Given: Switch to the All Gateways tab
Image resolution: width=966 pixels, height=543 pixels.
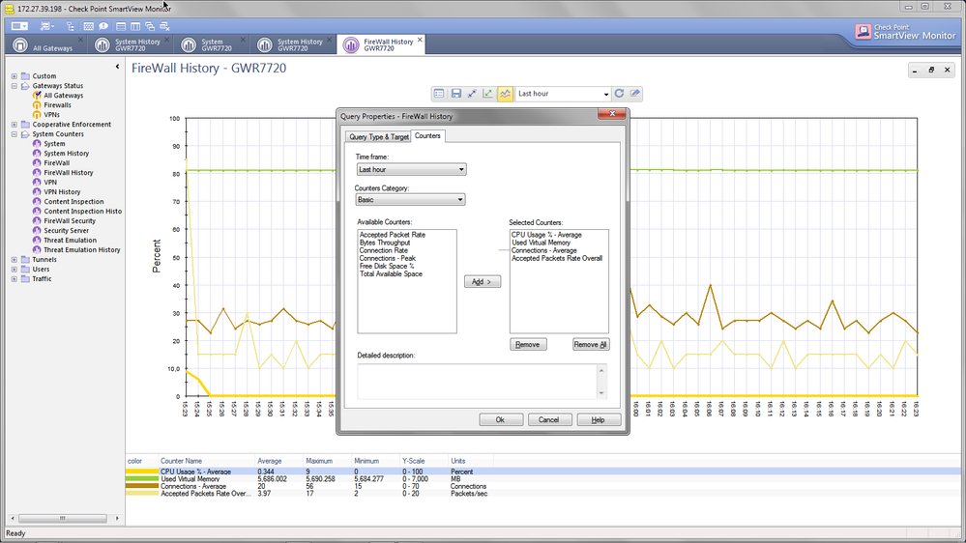Looking at the screenshot, I should click(46, 45).
